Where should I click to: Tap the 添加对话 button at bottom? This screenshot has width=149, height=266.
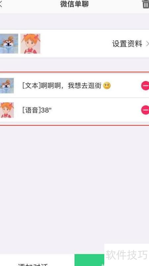[33, 264]
